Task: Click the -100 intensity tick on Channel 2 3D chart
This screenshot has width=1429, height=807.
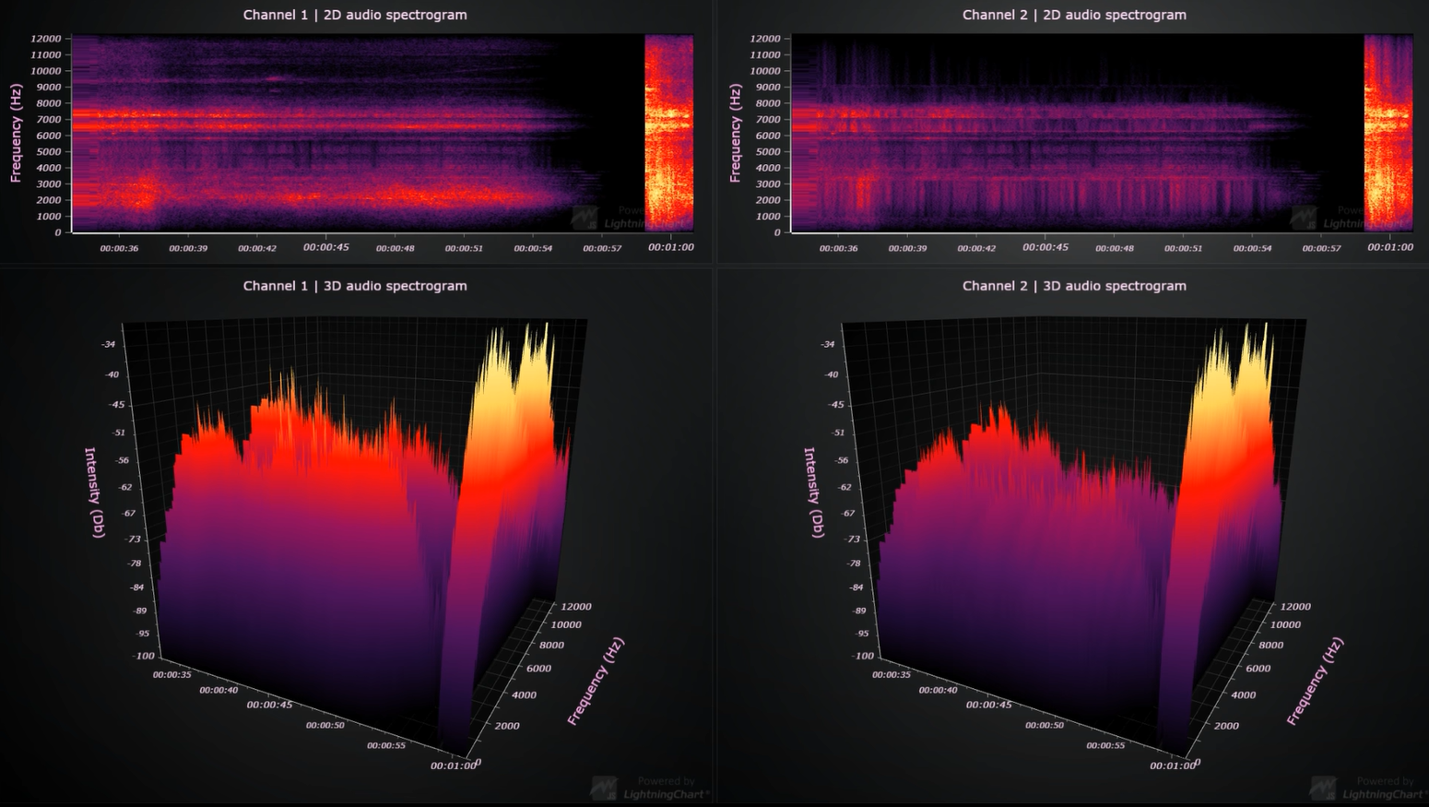Action: click(863, 656)
